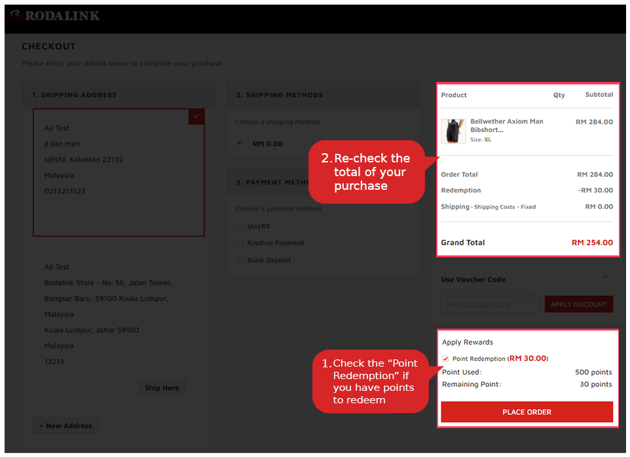
Task: Select the RM 0.00 shipping method
Action: 240,143
